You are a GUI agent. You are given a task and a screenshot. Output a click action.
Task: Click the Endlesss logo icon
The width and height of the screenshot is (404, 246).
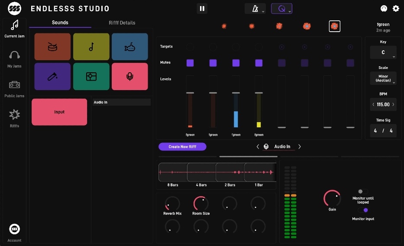tap(14, 9)
